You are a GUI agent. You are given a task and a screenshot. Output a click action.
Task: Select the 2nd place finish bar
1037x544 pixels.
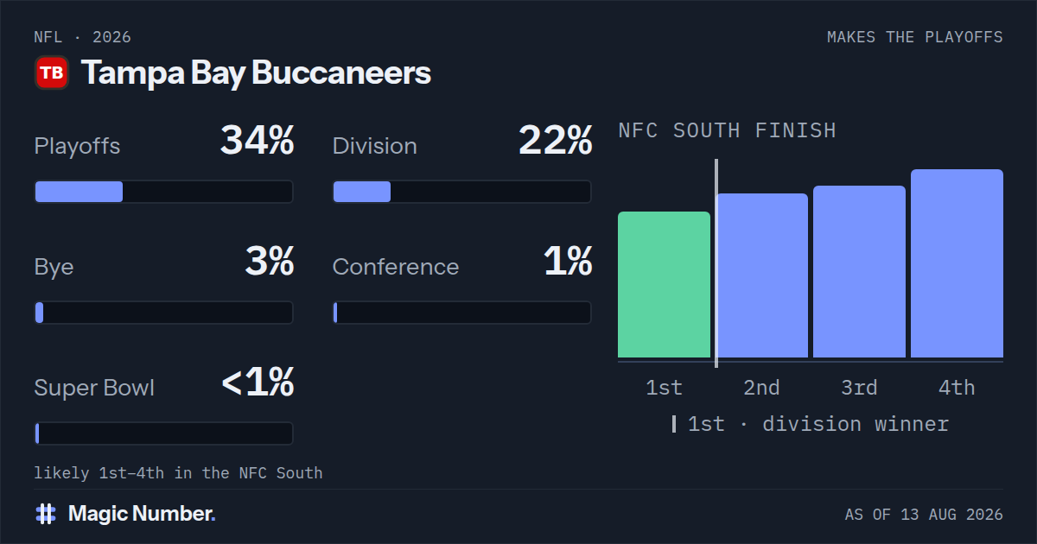pyautogui.click(x=761, y=275)
